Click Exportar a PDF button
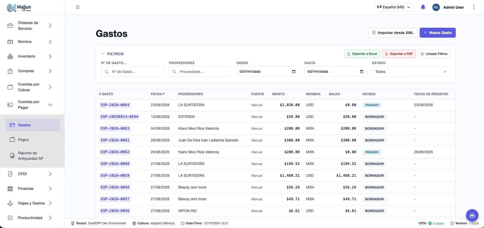 click(x=399, y=54)
